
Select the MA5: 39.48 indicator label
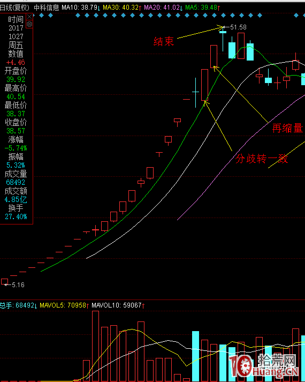203,8
